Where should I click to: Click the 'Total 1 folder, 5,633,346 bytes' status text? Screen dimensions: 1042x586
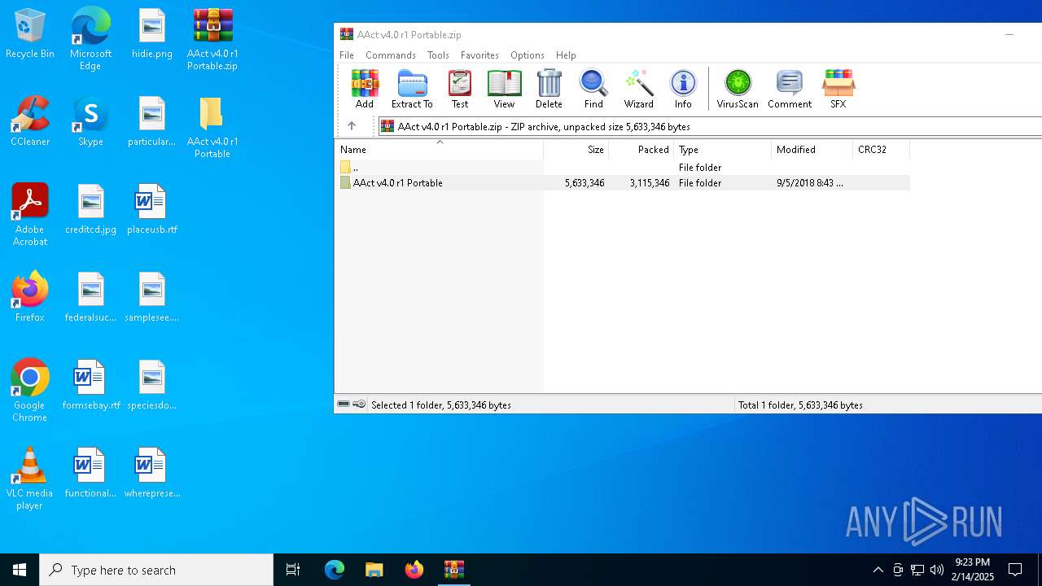tap(800, 405)
